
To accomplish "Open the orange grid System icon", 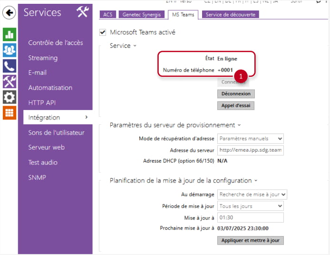I will [x=10, y=113].
